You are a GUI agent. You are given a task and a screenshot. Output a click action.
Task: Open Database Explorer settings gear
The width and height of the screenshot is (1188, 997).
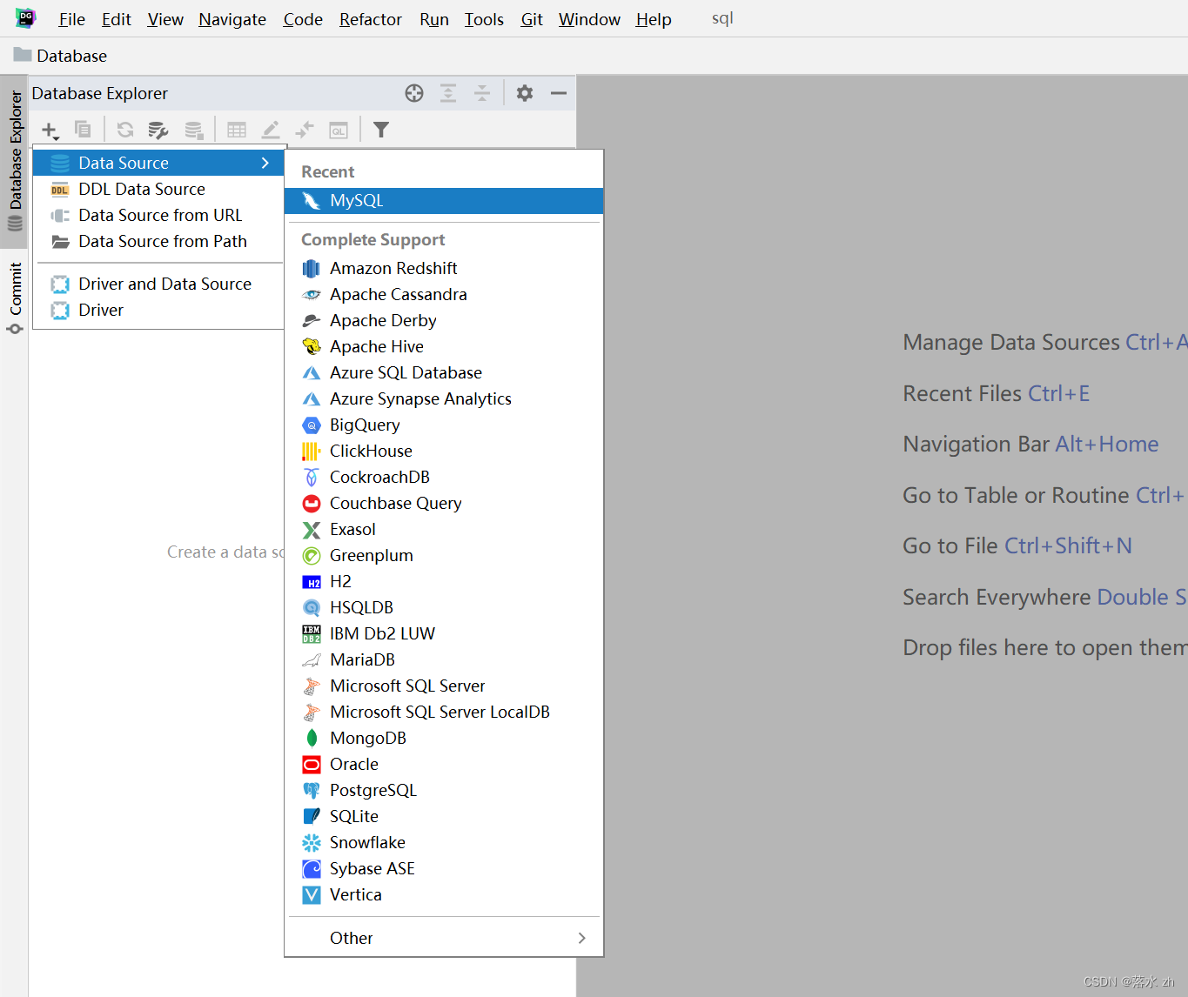coord(524,92)
